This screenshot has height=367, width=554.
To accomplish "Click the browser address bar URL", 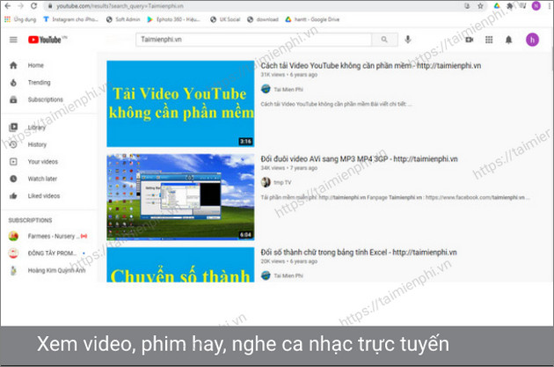I will click(120, 6).
